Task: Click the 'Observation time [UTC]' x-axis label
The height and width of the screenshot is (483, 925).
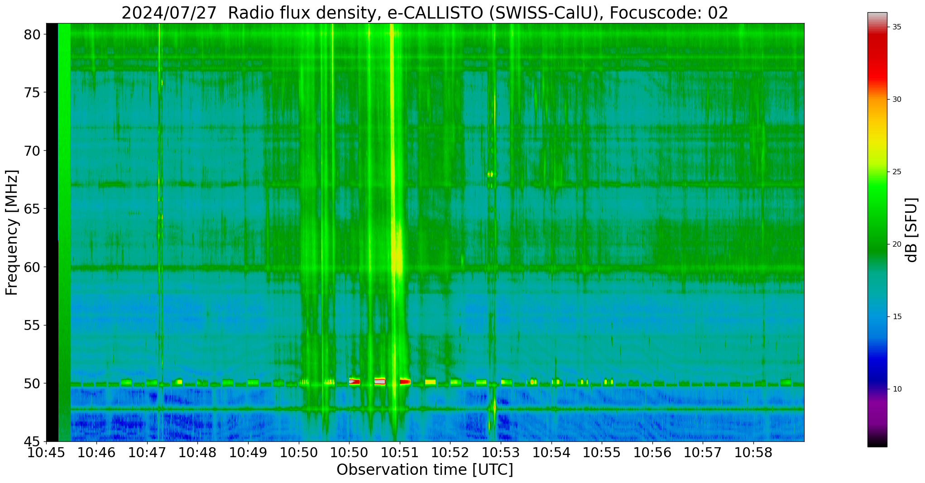Action: pos(425,470)
